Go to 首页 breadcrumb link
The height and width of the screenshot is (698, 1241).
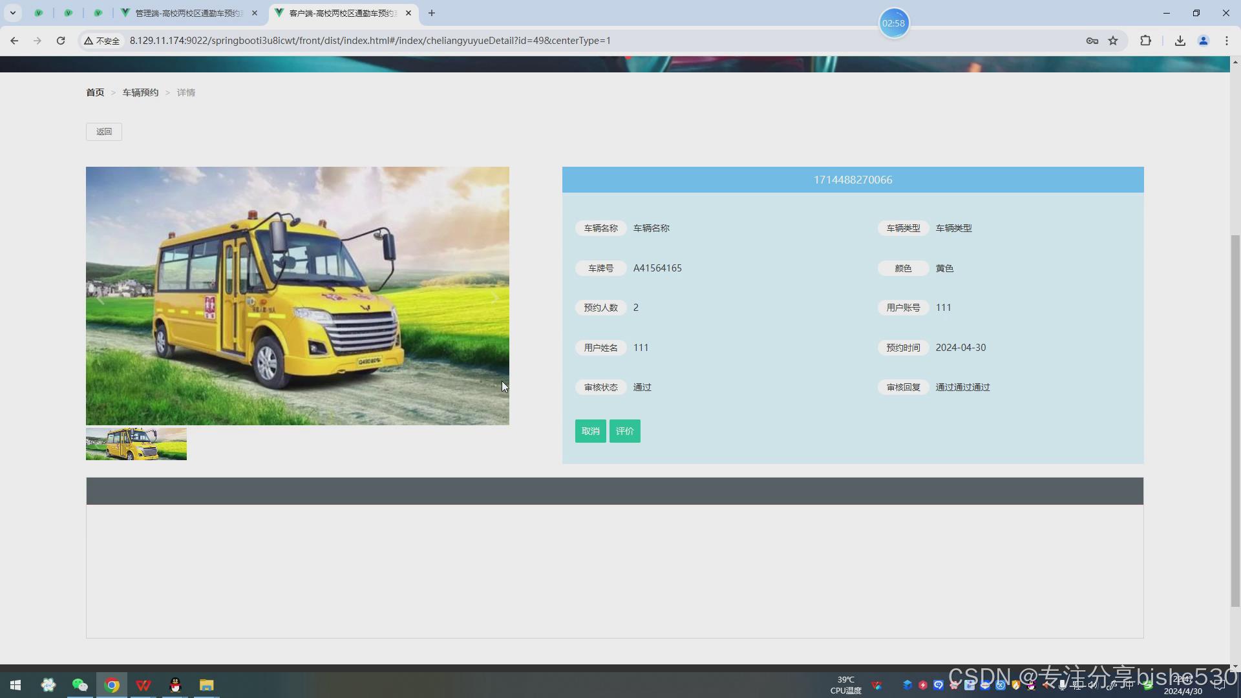pyautogui.click(x=95, y=92)
